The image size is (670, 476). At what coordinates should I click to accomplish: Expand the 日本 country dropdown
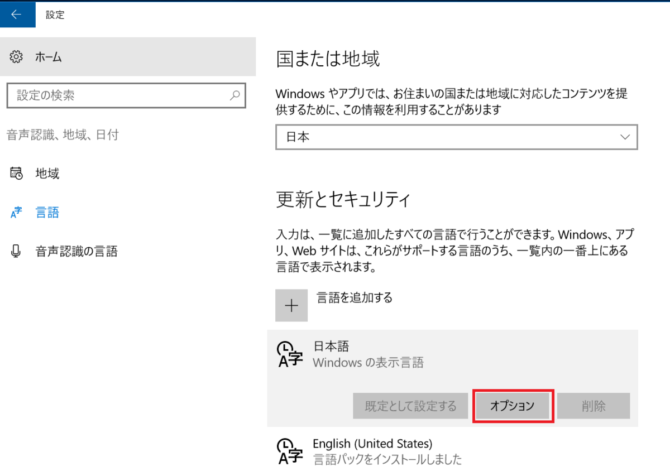coord(457,137)
